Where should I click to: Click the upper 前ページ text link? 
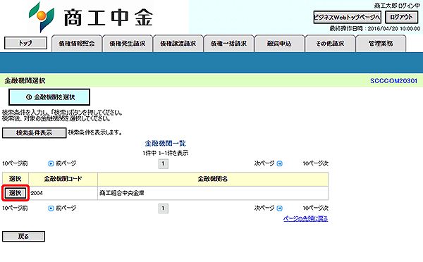coord(66,163)
